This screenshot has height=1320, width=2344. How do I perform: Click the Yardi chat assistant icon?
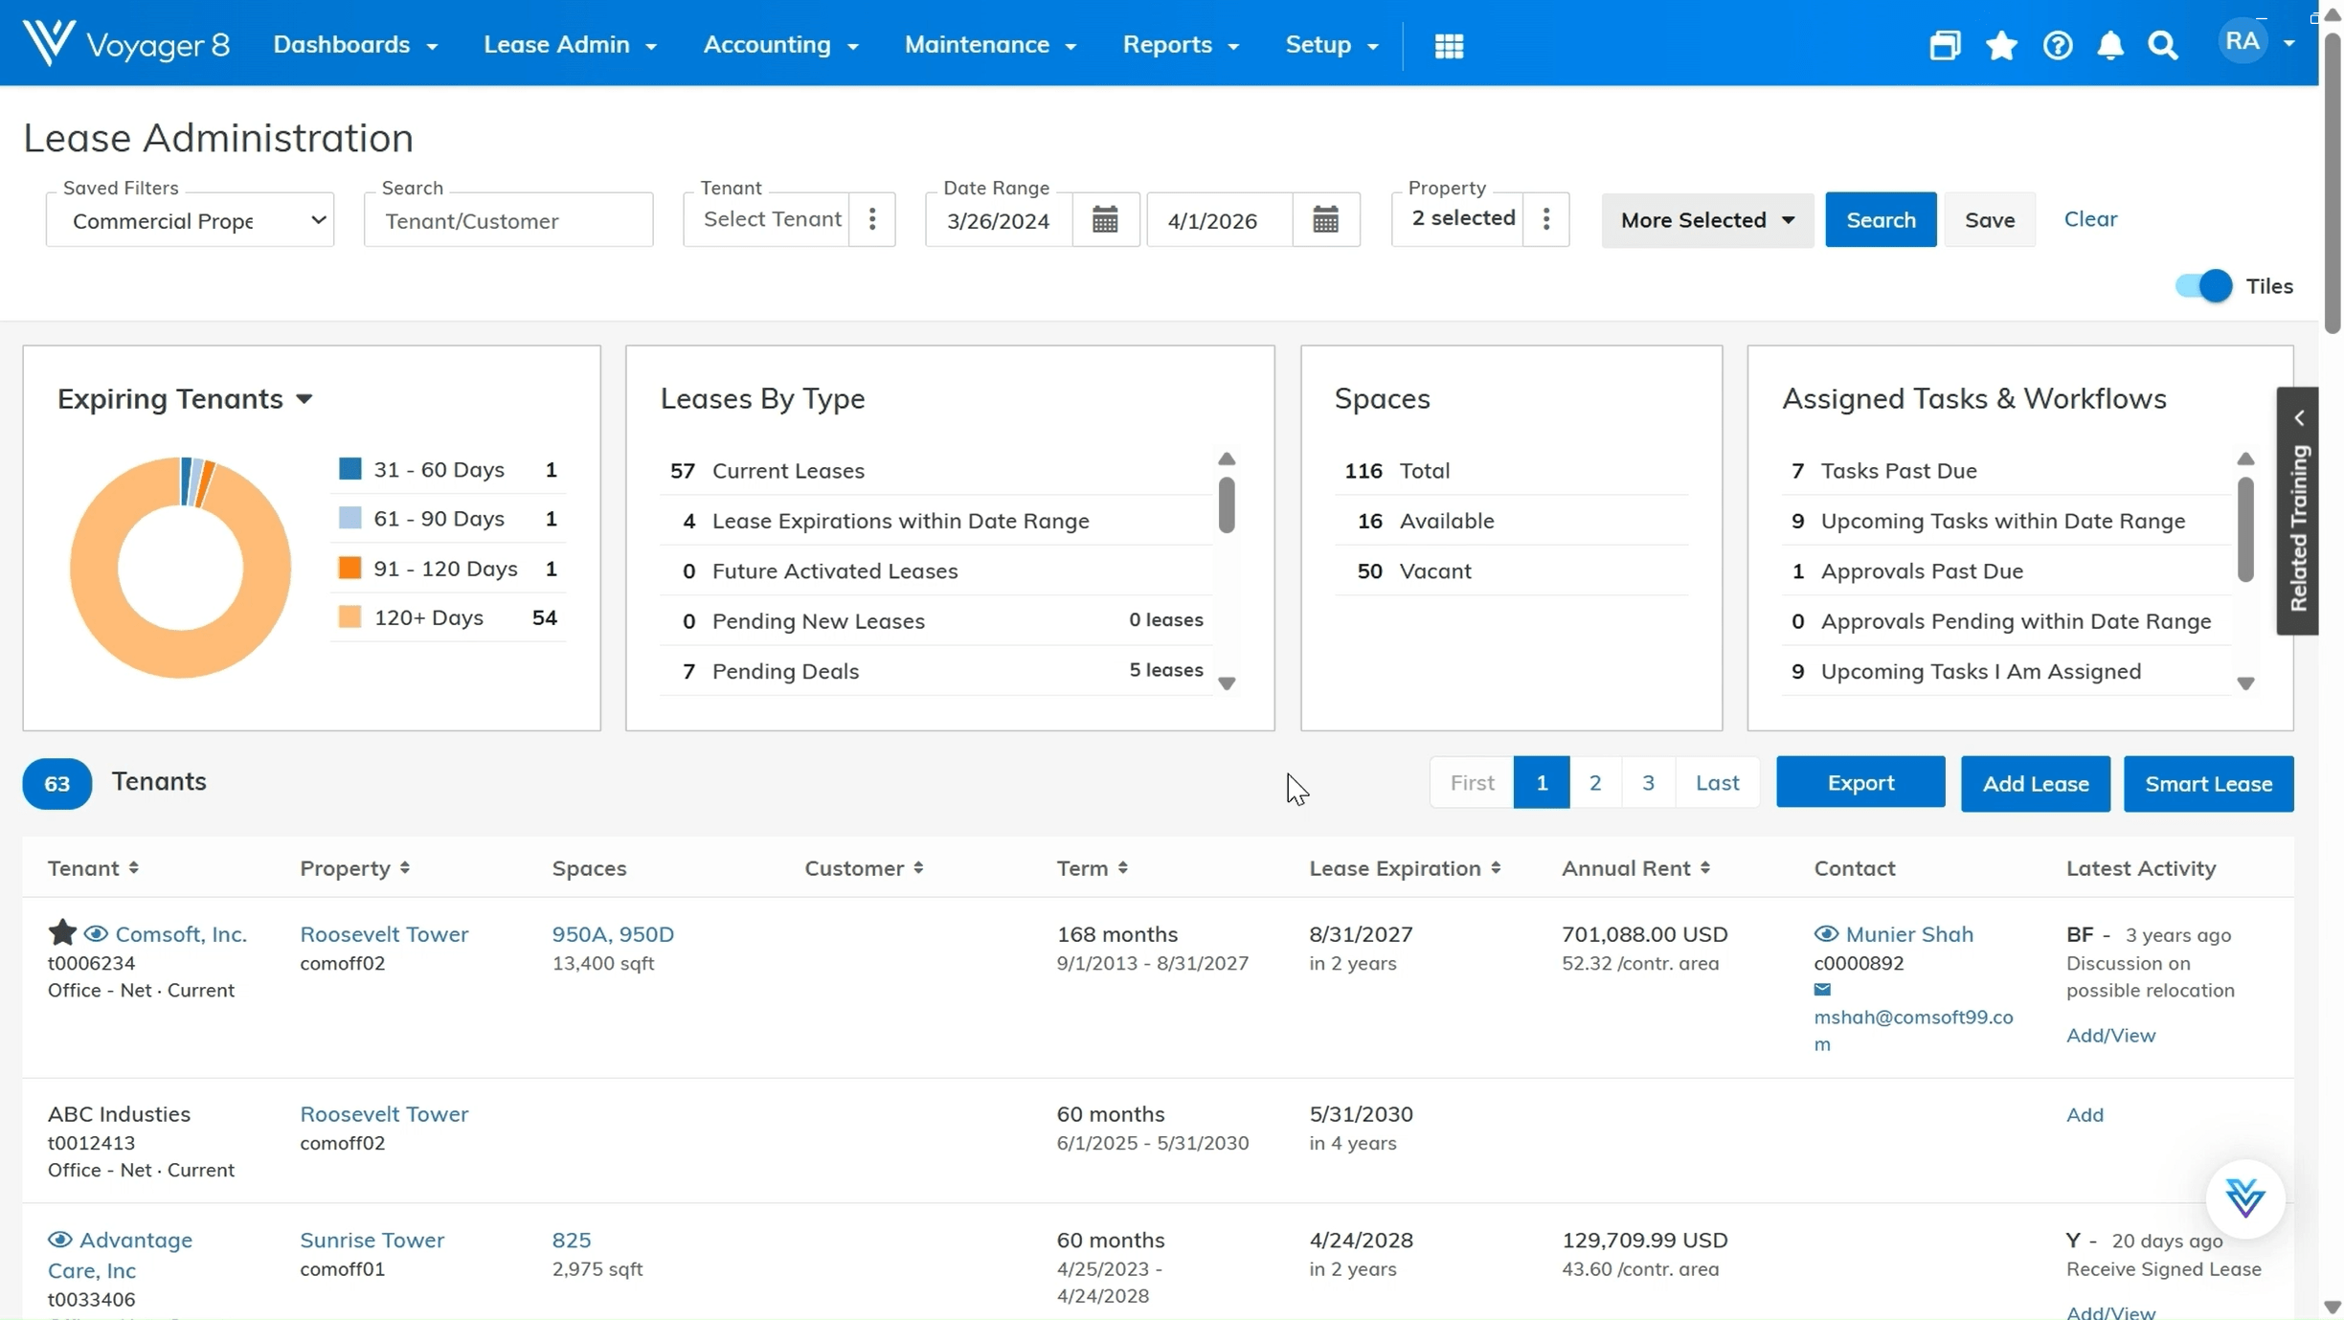click(x=2244, y=1197)
